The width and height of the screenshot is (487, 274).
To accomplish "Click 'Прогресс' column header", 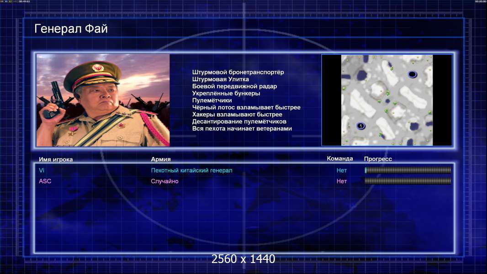I will click(378, 159).
